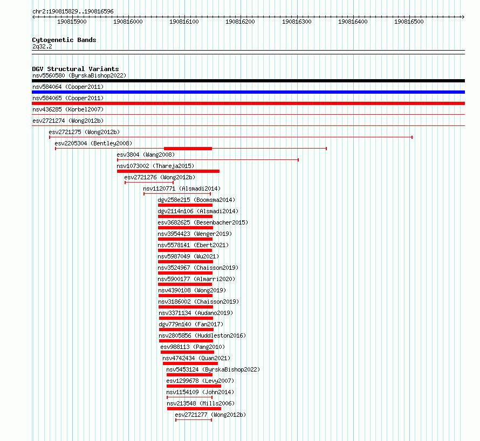
Task: Select the esv2721274 (Wong2012b) label
Action: (x=68, y=121)
